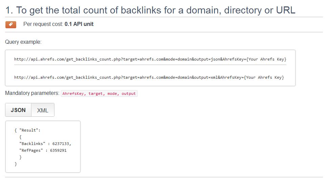Switch to the JSON tab
This screenshot has height=182, width=330.
(18, 110)
